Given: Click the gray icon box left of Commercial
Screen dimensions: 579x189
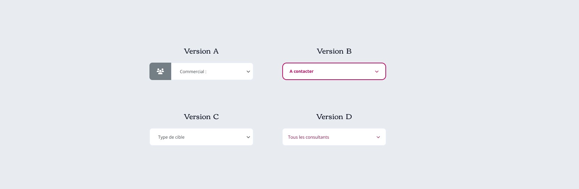Looking at the screenshot, I should coord(160,71).
